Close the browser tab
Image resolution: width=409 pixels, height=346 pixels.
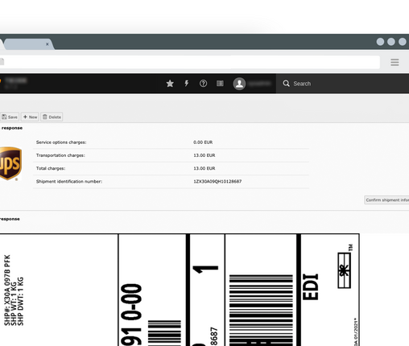click(x=48, y=44)
